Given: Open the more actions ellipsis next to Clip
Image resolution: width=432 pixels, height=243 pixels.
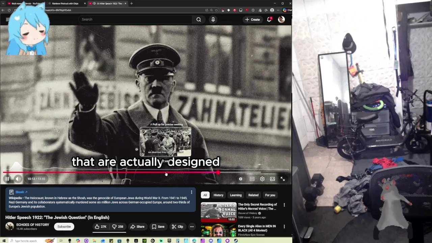Looking at the screenshot, I should (x=192, y=226).
